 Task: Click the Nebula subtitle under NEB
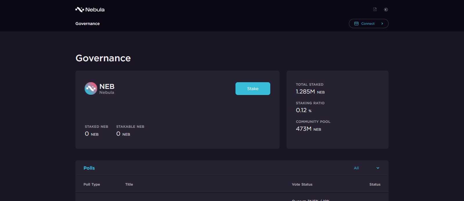(x=107, y=92)
